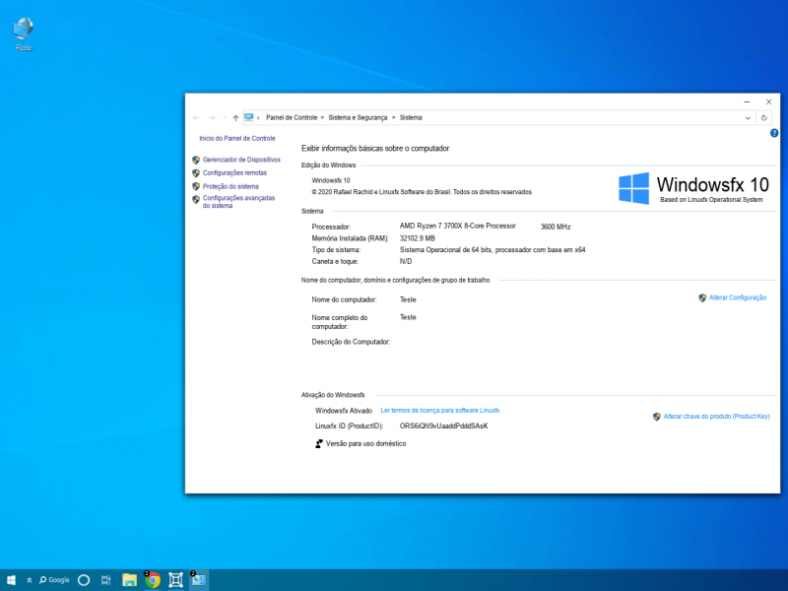
Task: Click the Cortana circle icon
Action: [84, 580]
